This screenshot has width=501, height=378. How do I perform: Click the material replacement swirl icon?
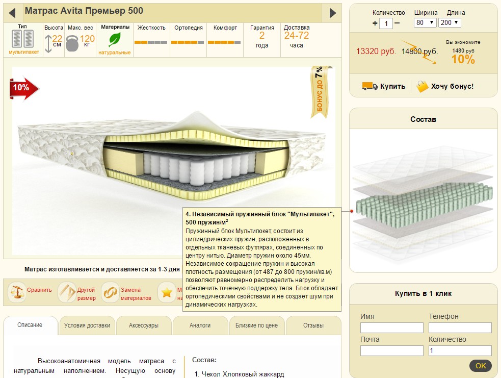[110, 292]
